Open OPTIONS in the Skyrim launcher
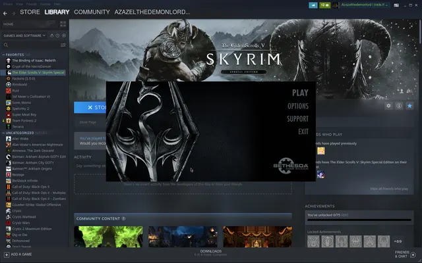The image size is (422, 263). [x=297, y=106]
